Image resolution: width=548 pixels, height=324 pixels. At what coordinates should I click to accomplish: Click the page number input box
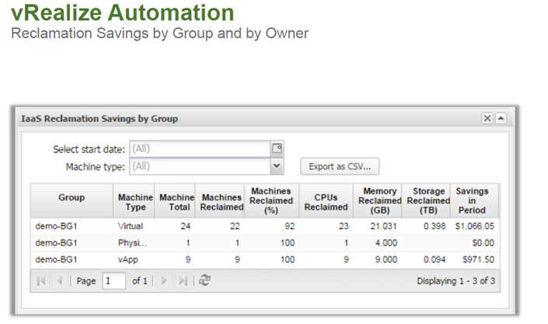(x=113, y=280)
